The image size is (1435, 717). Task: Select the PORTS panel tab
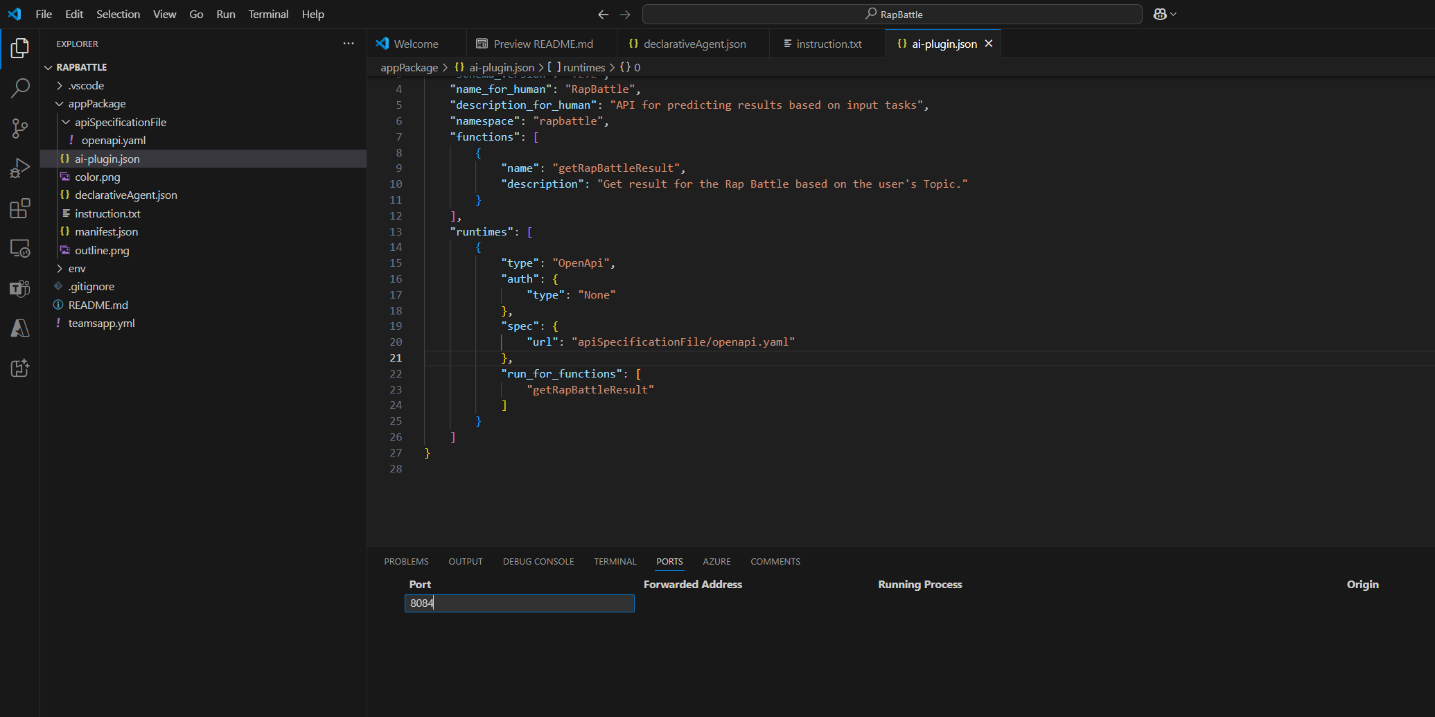pos(669,561)
